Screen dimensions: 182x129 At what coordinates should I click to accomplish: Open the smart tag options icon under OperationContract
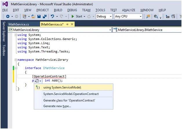(x=38, y=81)
